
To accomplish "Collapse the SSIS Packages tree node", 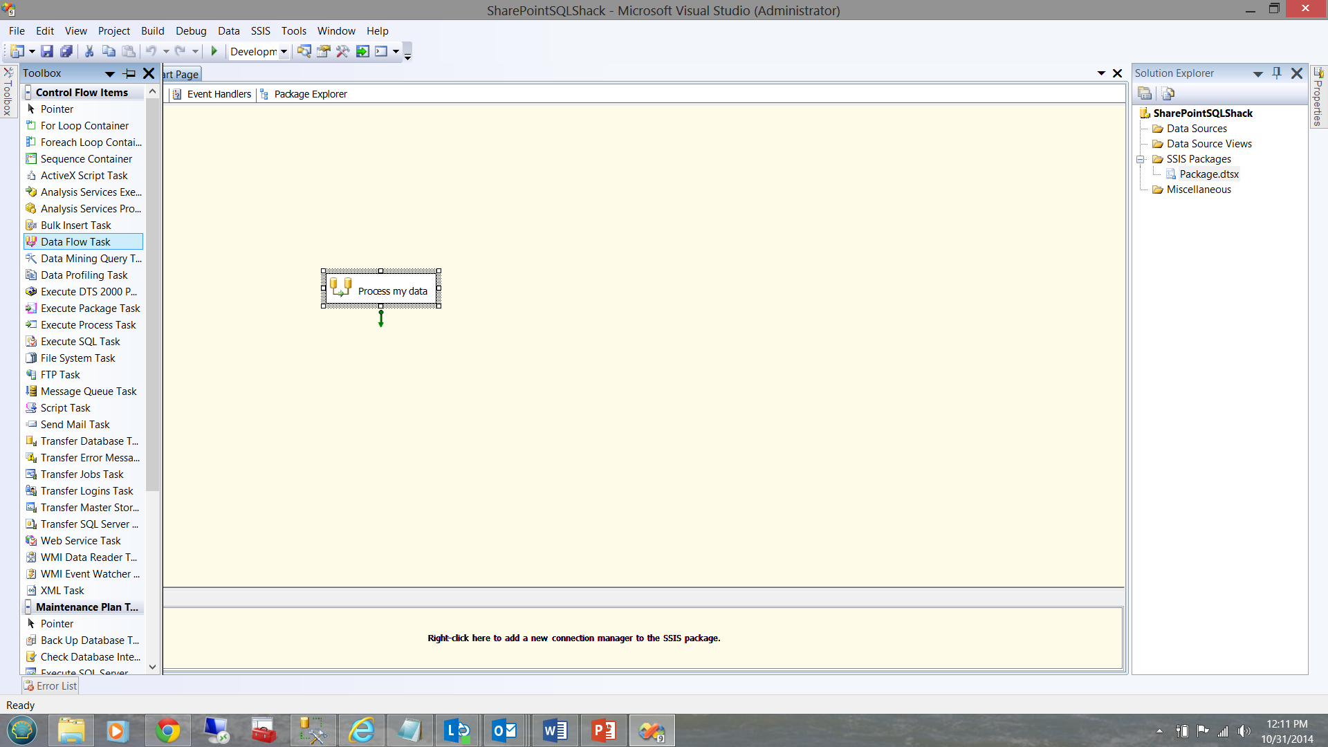I will (x=1141, y=159).
